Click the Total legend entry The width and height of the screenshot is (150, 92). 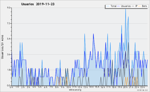pyautogui.click(x=111, y=6)
